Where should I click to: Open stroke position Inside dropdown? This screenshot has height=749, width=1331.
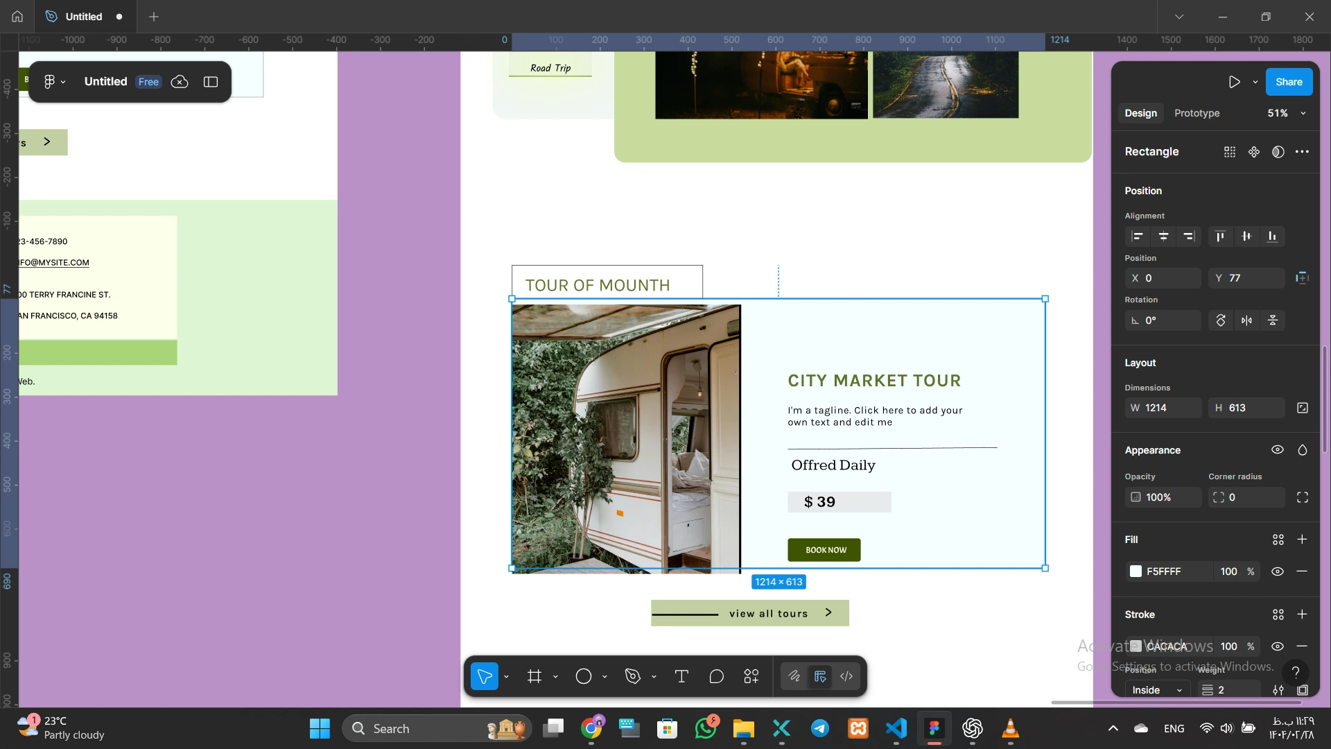pyautogui.click(x=1156, y=690)
